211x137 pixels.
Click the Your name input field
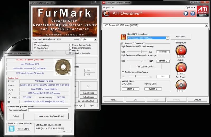click(x=48, y=110)
